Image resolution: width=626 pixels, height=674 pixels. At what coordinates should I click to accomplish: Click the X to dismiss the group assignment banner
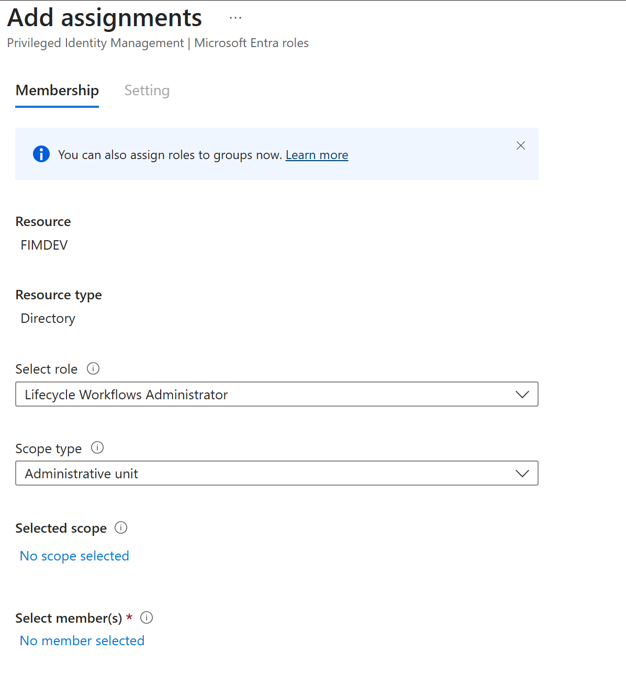pyautogui.click(x=521, y=145)
